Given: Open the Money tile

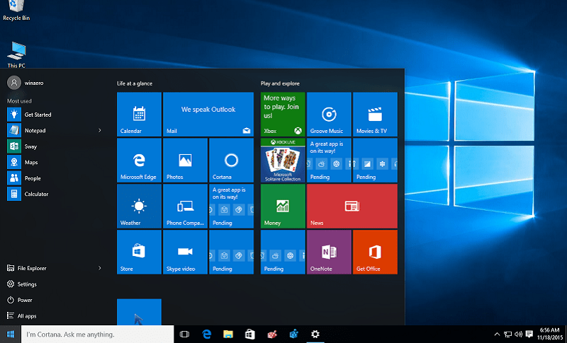Looking at the screenshot, I should 283,206.
